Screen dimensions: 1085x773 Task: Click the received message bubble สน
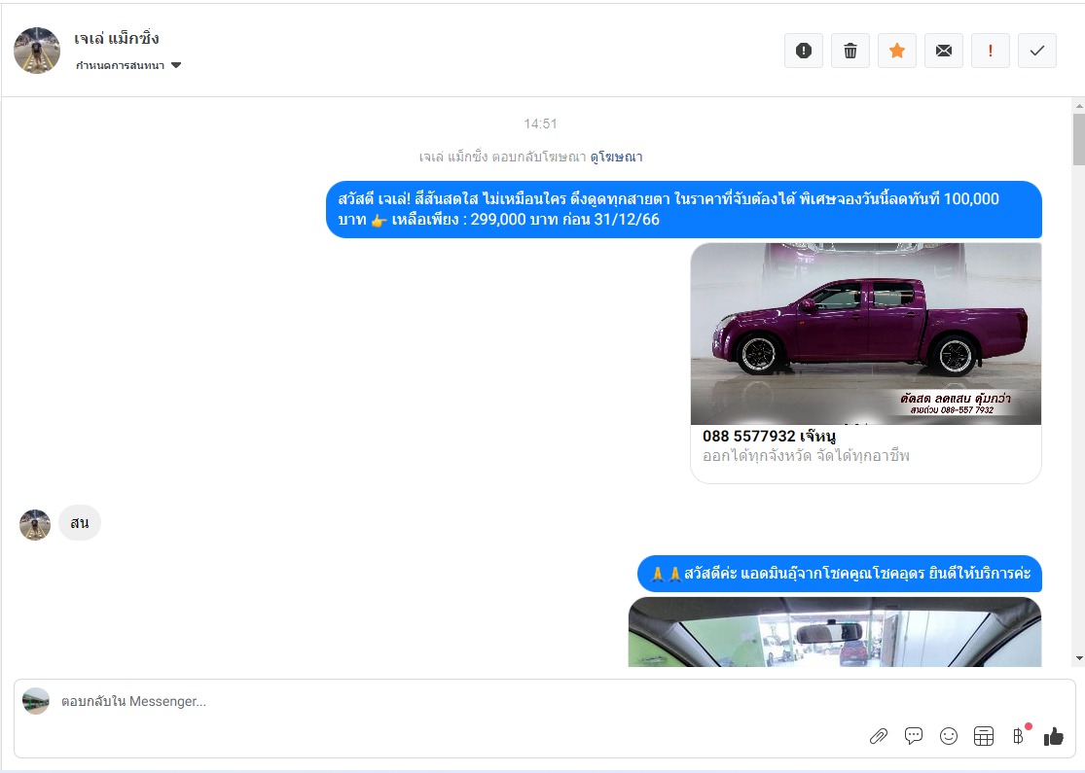click(80, 523)
